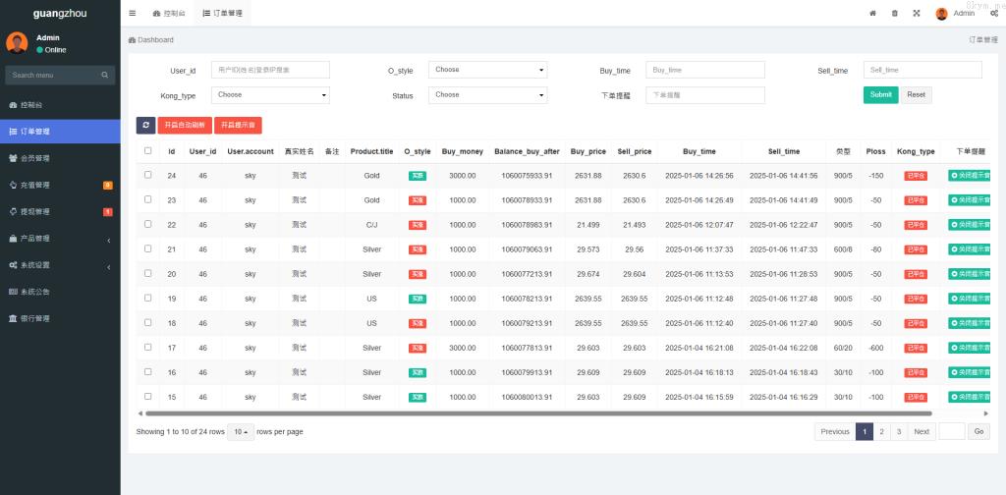Select the checkbox for order Id 24
The image size is (1006, 495).
click(x=148, y=175)
